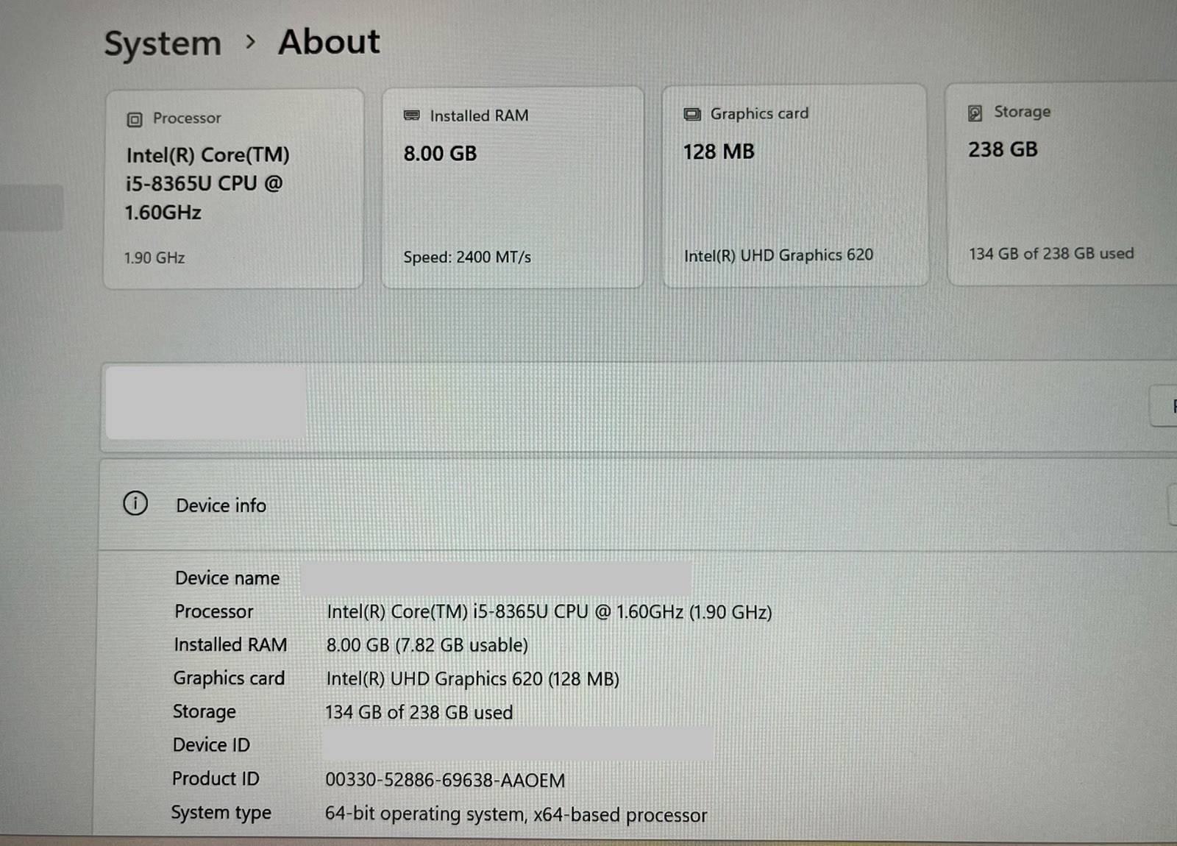Image resolution: width=1177 pixels, height=846 pixels.
Task: Open the Storage card
Action: 1062,184
